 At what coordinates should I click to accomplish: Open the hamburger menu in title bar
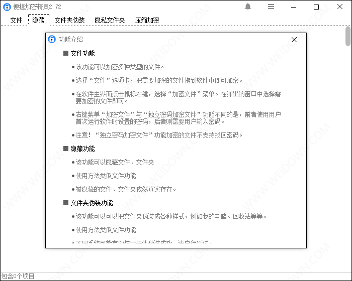coord(271,7)
